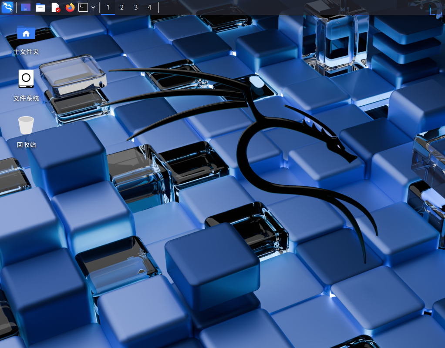Launch the file manager from the panel
Image resolution: width=445 pixels, height=348 pixels.
(40, 7)
